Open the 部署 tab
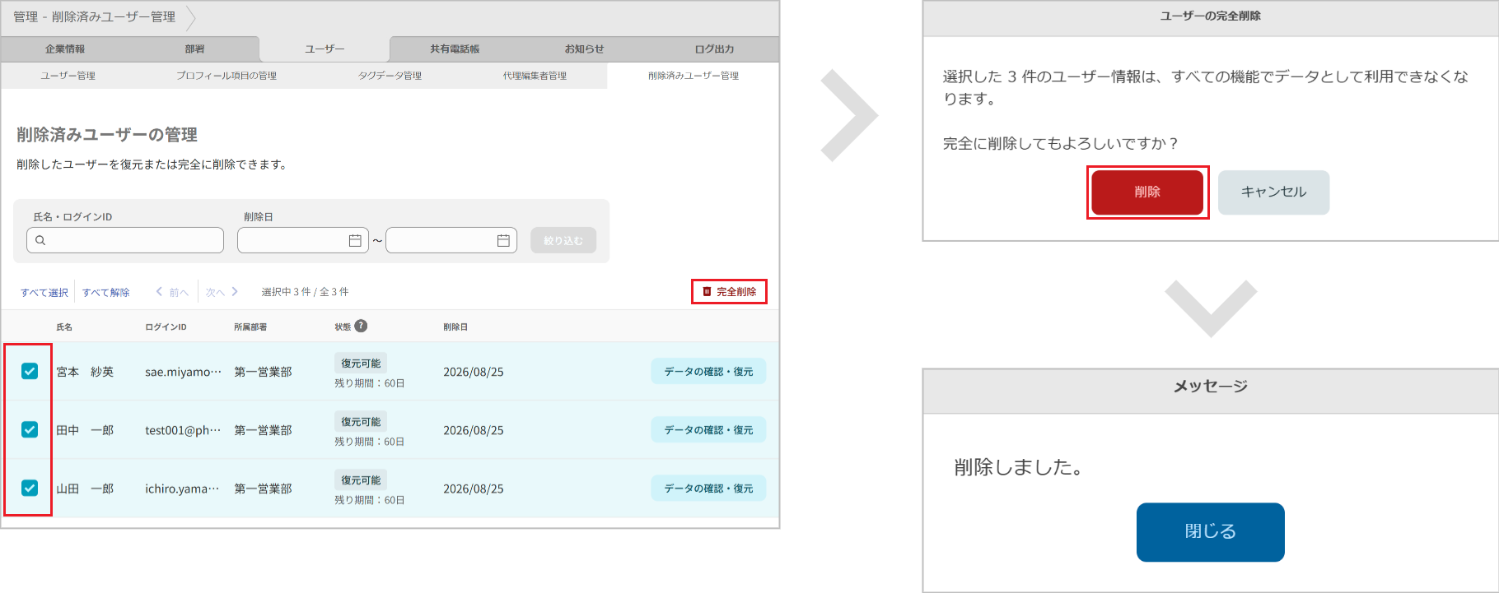 coord(194,49)
